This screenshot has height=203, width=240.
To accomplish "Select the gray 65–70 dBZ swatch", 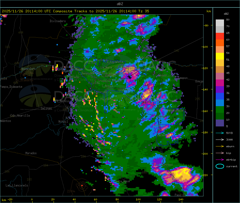I will [x=220, y=30].
